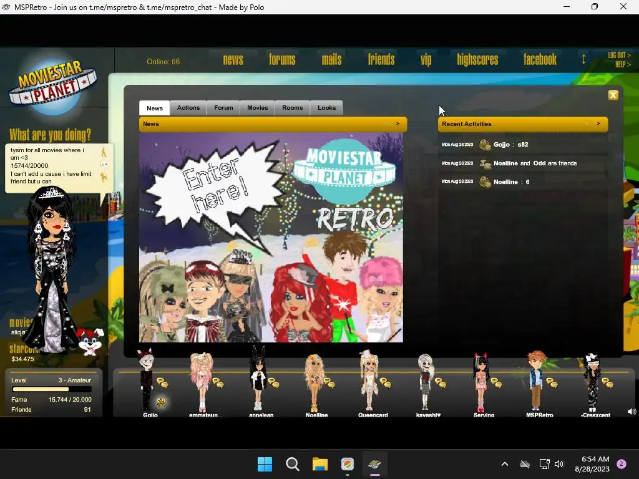Click your own avatar in the sidebar
Screen dimensions: 639x479
point(52,269)
